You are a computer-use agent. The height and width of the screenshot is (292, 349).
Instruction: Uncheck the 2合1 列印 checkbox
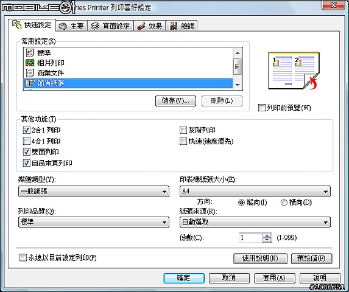point(26,130)
